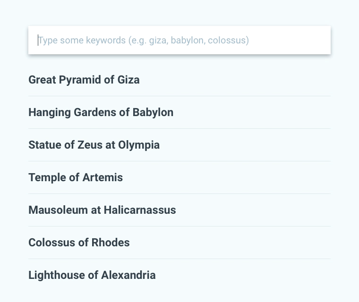Pick Colossus of Rhodes from list
Viewport: 359px width, 302px height.
pyautogui.click(x=79, y=243)
